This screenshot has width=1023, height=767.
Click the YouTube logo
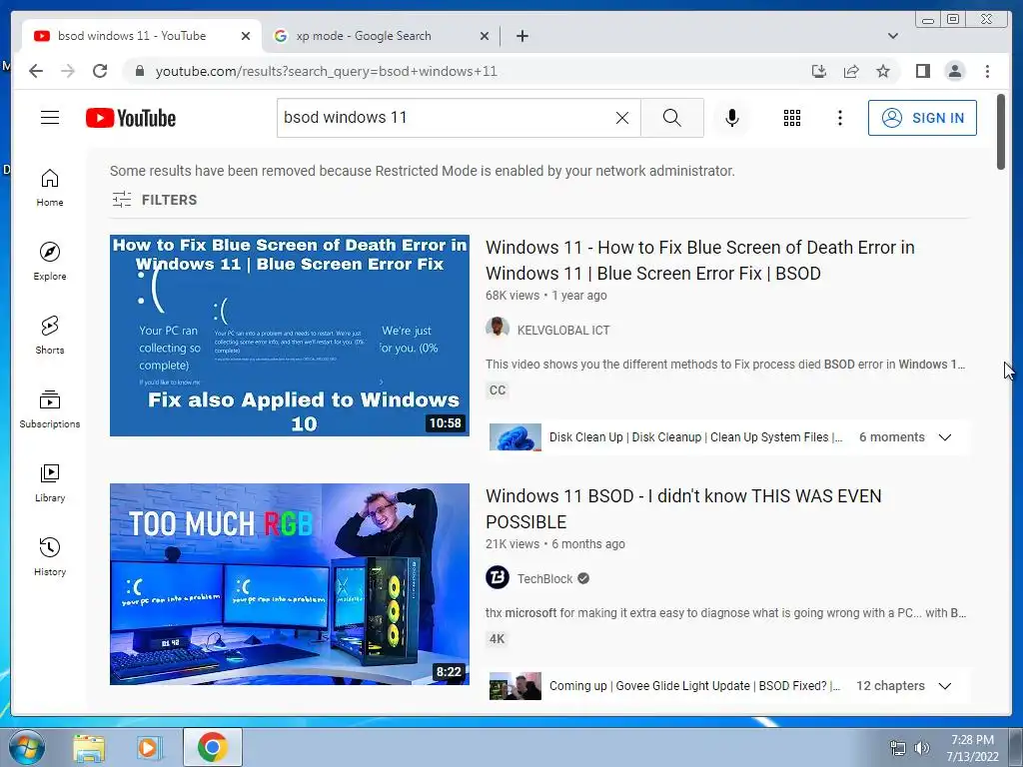pos(131,118)
